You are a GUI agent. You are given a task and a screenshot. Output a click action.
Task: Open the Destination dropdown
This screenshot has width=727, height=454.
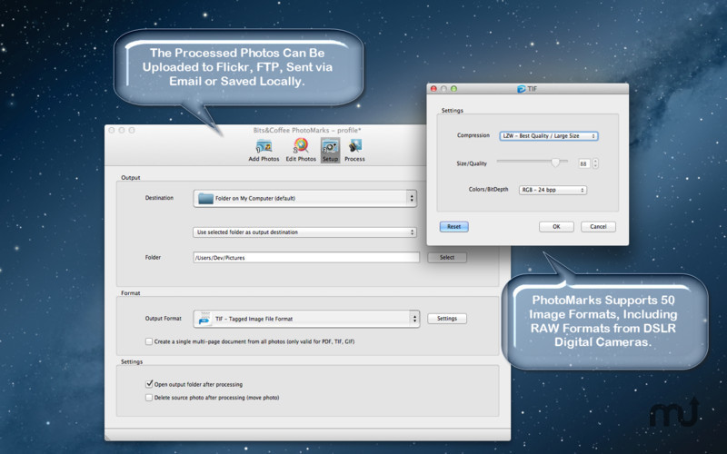(304, 198)
